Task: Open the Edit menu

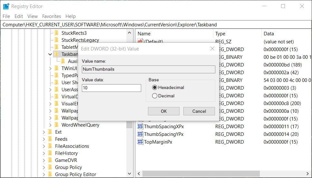Action: [x=19, y=16]
